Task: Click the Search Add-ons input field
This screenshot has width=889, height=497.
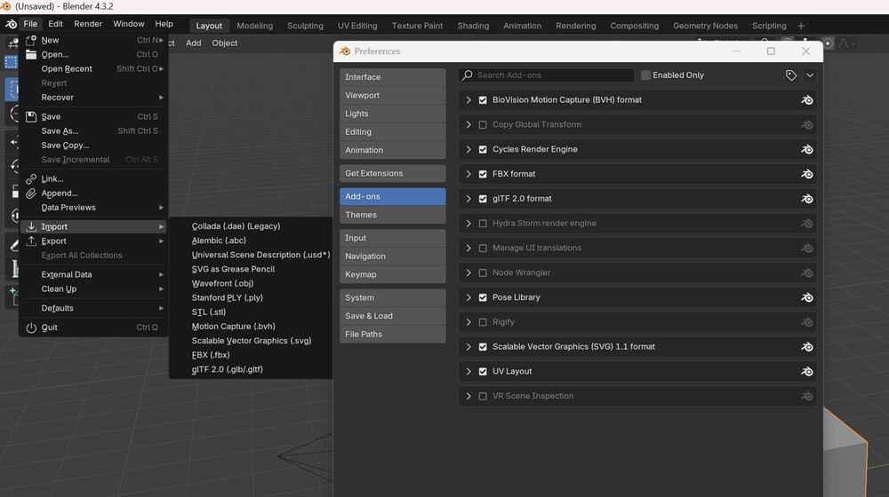Action: pyautogui.click(x=547, y=75)
